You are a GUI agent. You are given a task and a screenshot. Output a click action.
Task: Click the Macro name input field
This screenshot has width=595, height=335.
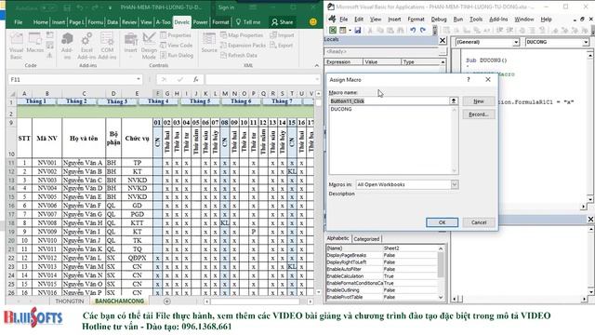pos(389,101)
